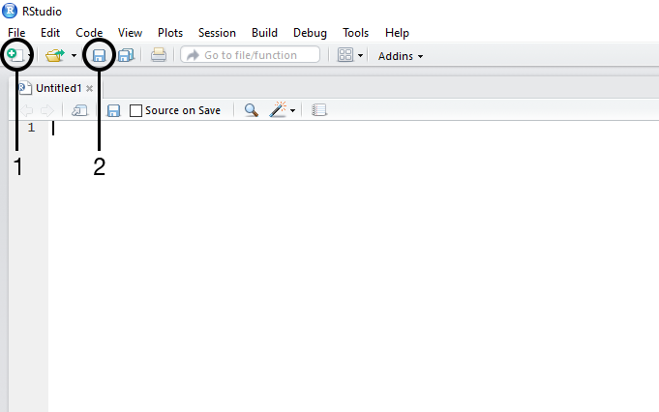Enable Source on Save checkbox
The height and width of the screenshot is (412, 659).
[136, 110]
